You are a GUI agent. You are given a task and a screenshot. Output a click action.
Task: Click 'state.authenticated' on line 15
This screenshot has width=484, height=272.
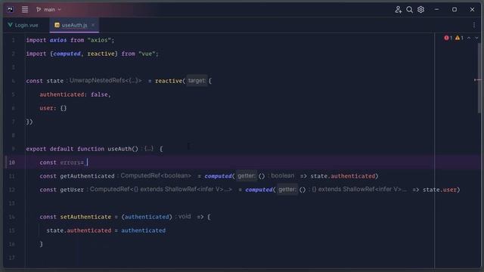(x=79, y=230)
